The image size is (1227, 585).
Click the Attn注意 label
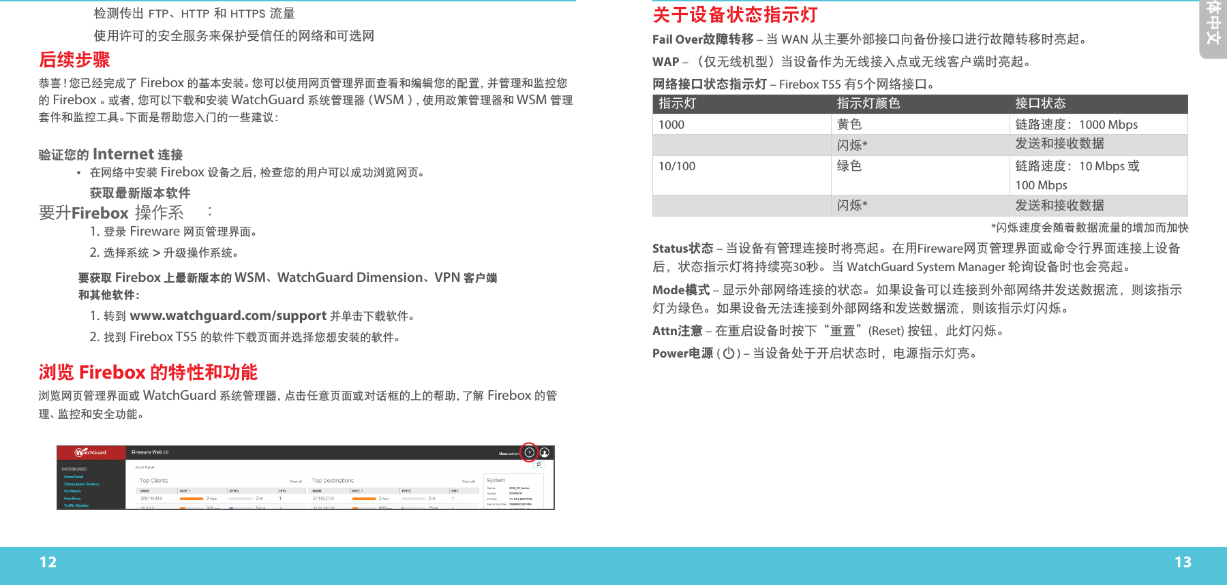(677, 331)
